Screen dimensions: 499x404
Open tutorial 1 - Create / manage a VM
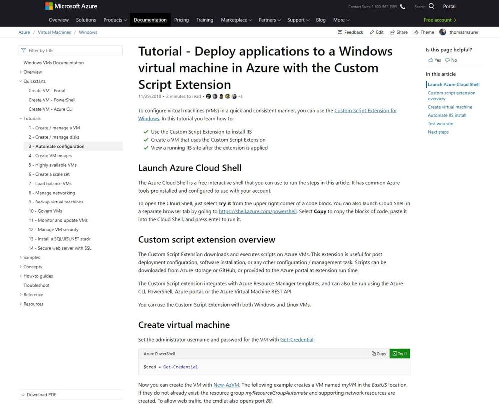54,128
